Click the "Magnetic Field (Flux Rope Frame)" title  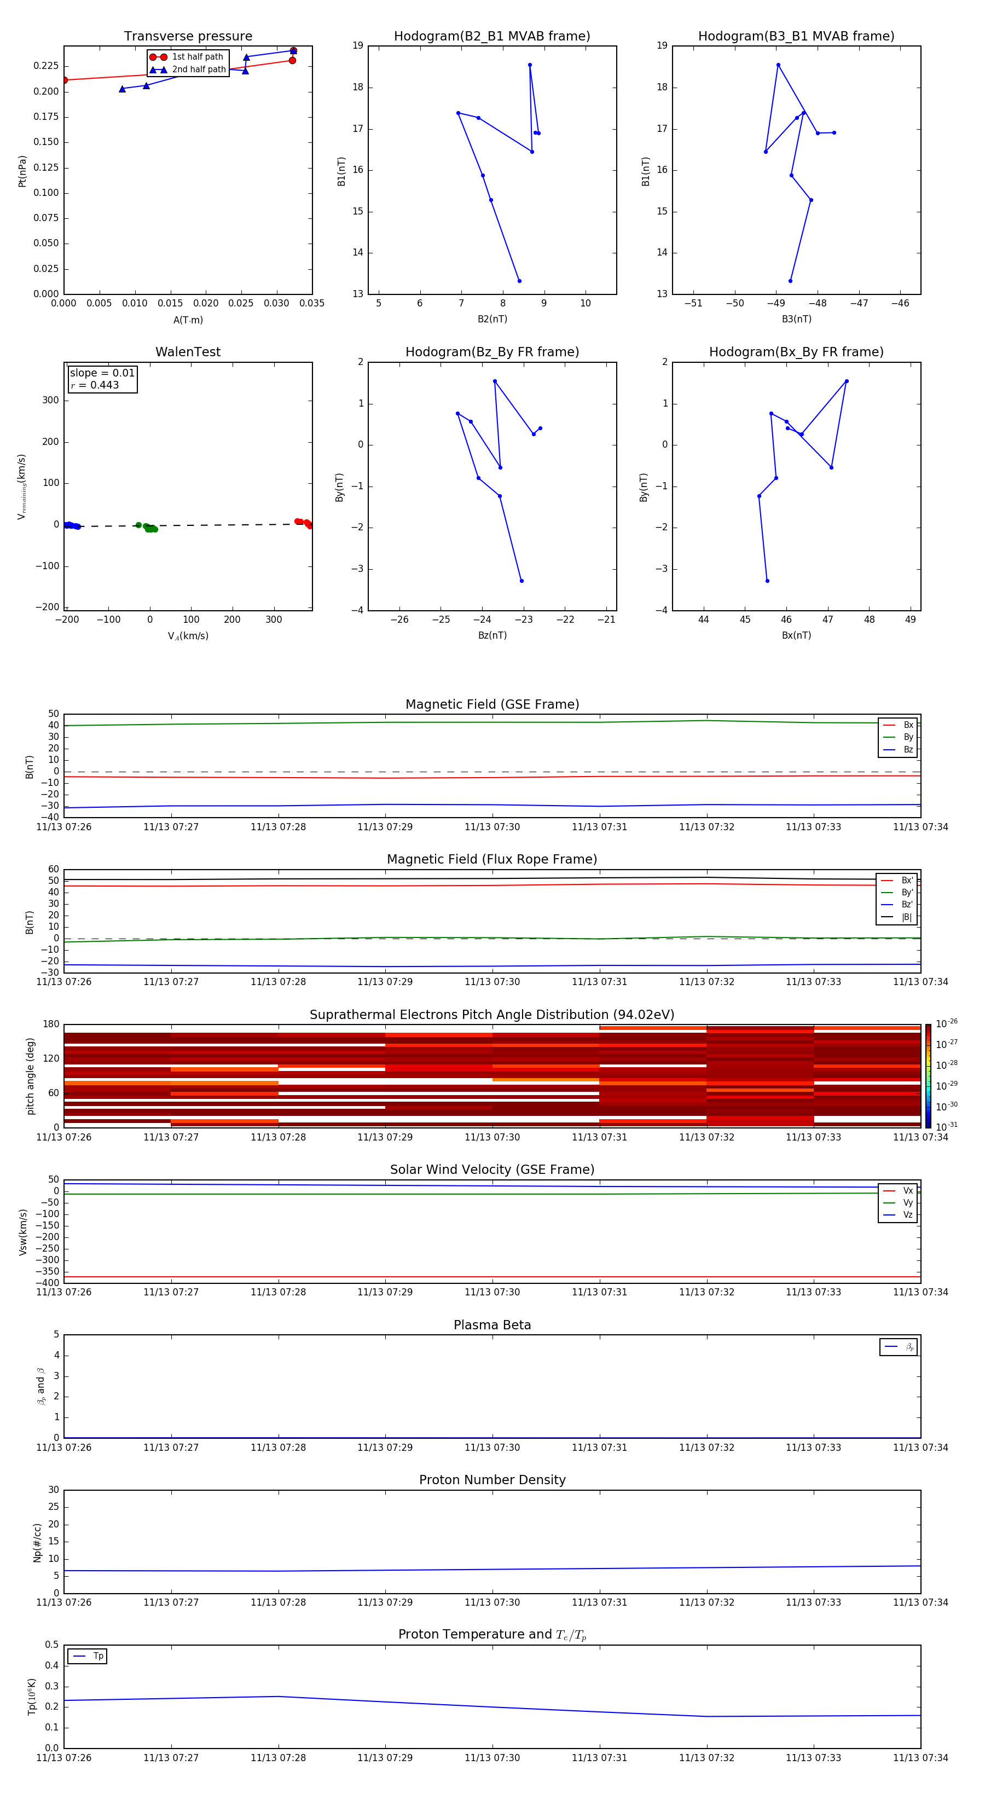pos(492,860)
